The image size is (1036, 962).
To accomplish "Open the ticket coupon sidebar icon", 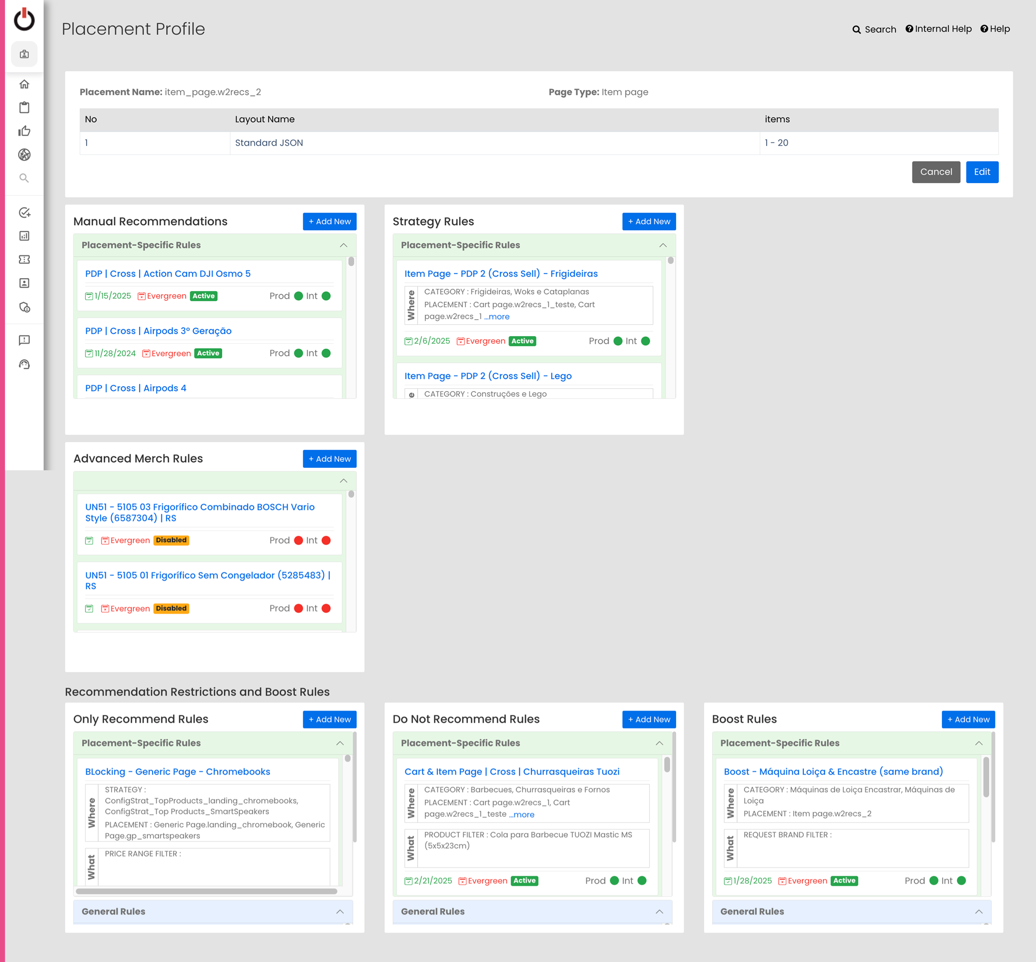I will tap(24, 259).
